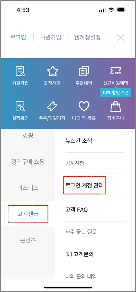The image size is (136, 292).
Task: Tap the 로그인 link at top
Action: [18, 37]
